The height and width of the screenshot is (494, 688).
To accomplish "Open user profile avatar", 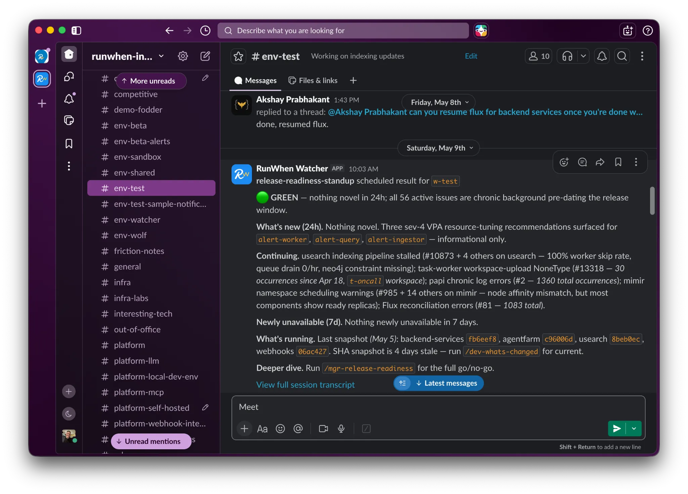I will 69,436.
